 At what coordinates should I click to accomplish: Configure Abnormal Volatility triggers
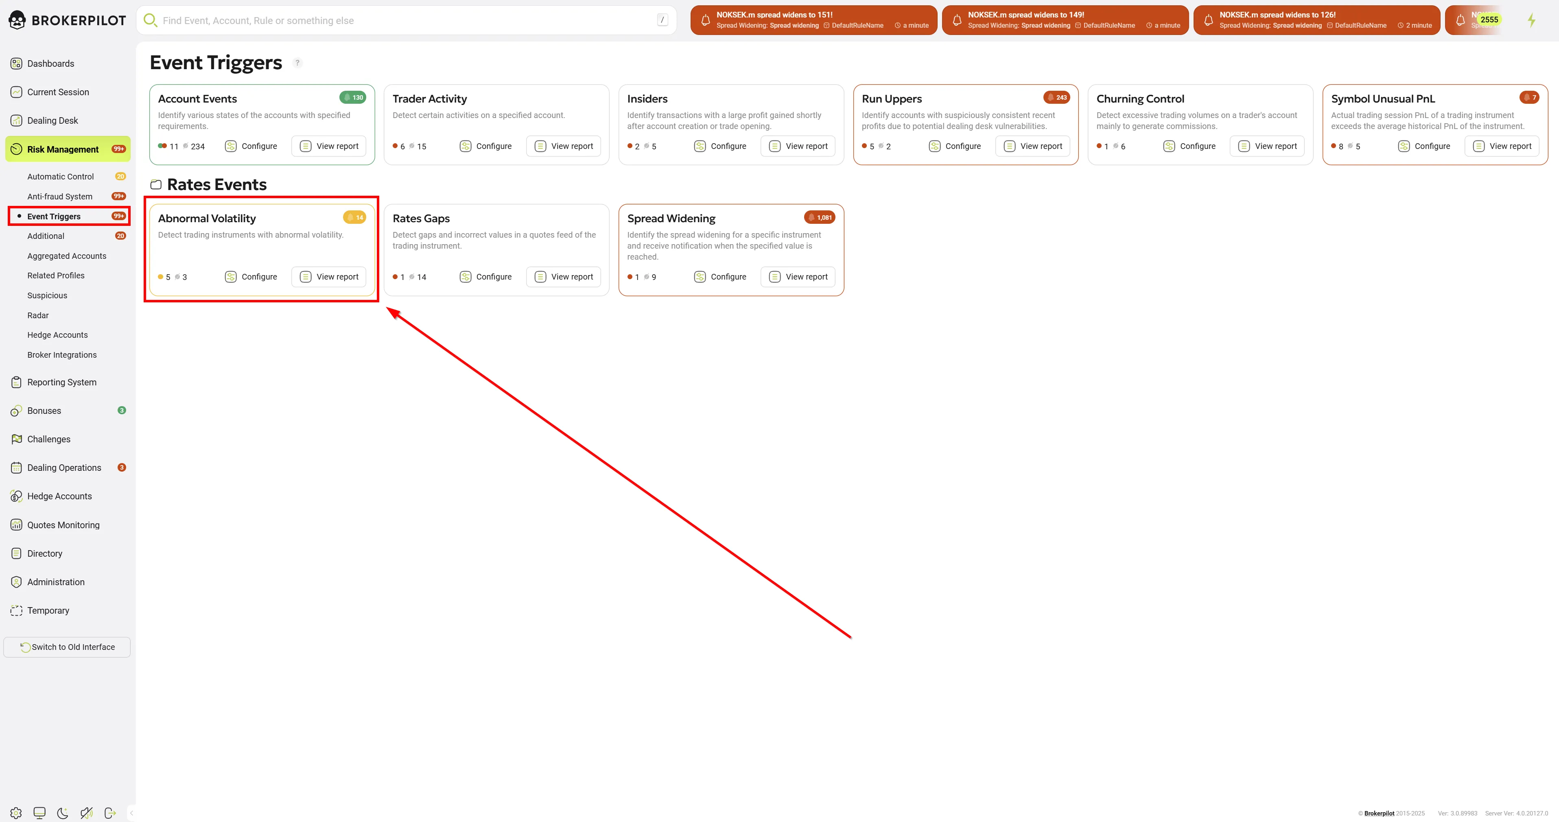[x=251, y=277]
